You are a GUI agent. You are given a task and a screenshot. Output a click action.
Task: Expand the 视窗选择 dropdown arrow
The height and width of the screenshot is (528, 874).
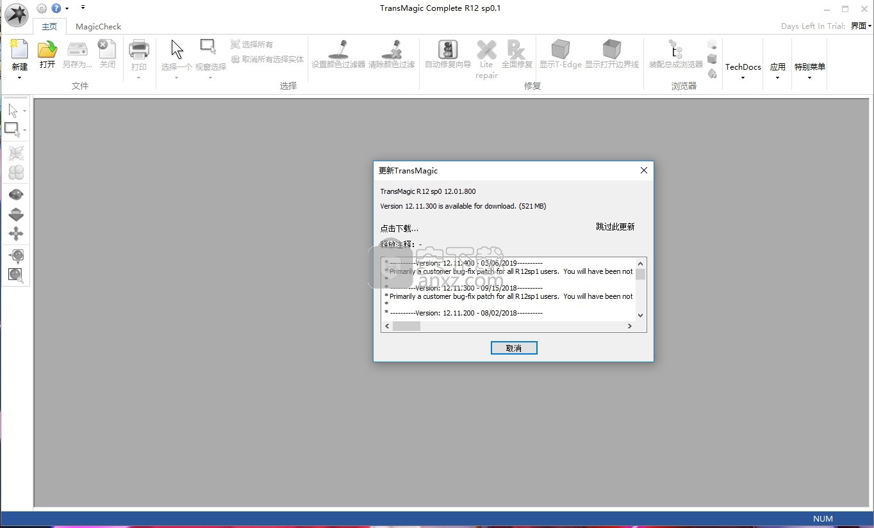click(x=210, y=77)
